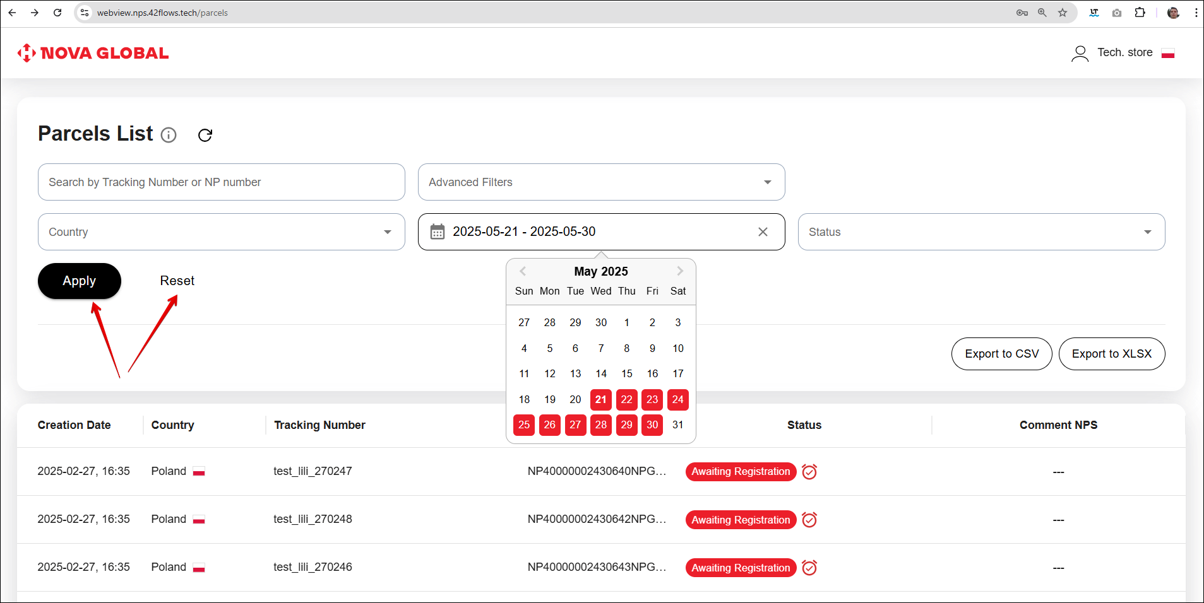This screenshot has height=603, width=1204.
Task: Click the calendar icon in date field
Action: click(x=438, y=232)
